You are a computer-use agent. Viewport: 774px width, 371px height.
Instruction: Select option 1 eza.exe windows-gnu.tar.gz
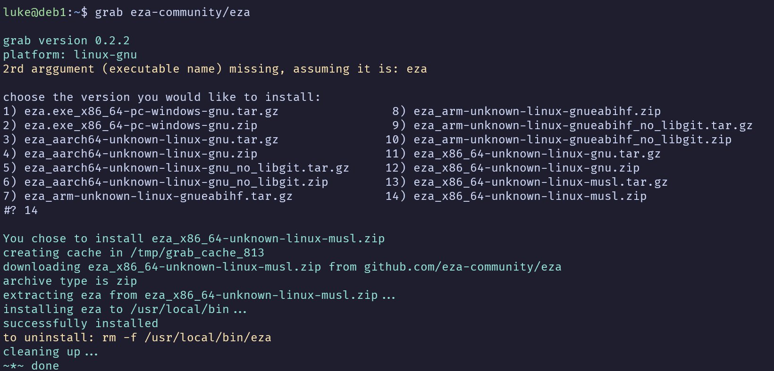(x=141, y=111)
